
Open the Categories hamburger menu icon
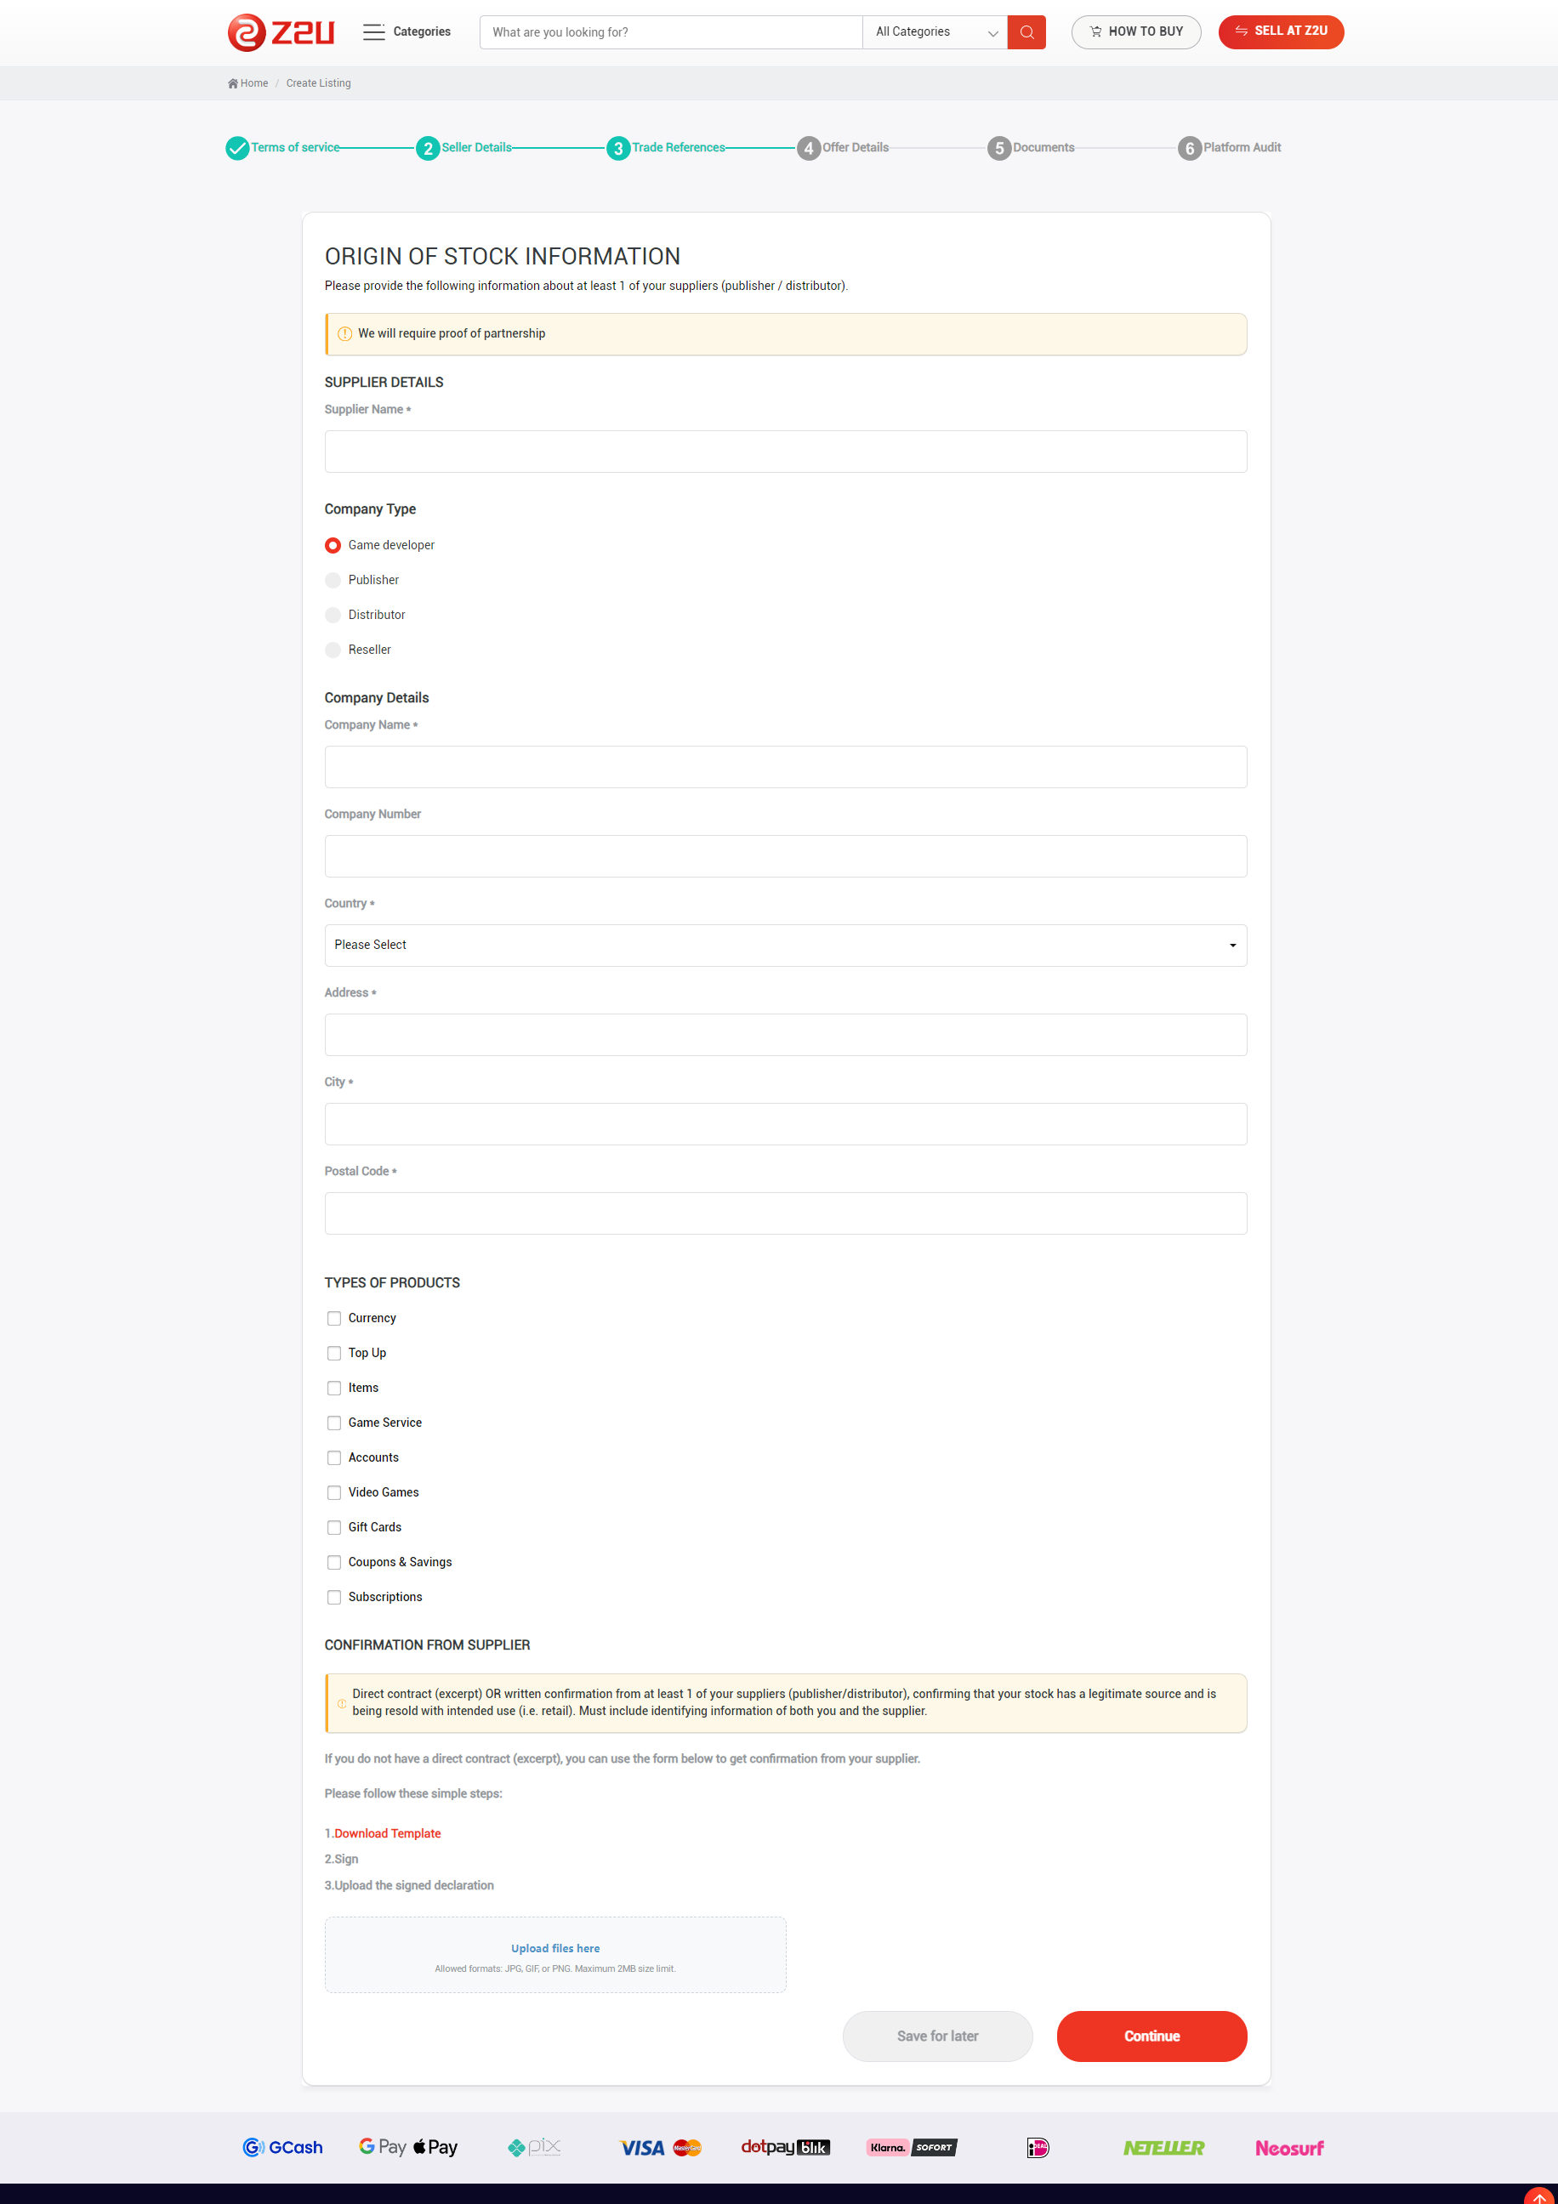tap(373, 31)
